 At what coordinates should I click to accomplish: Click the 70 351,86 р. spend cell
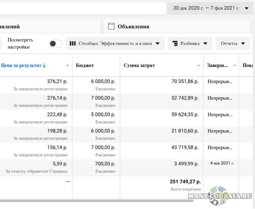click(x=185, y=81)
